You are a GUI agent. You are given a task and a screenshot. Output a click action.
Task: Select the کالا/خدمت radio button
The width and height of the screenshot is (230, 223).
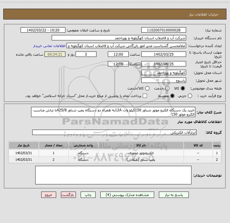pos(147,88)
